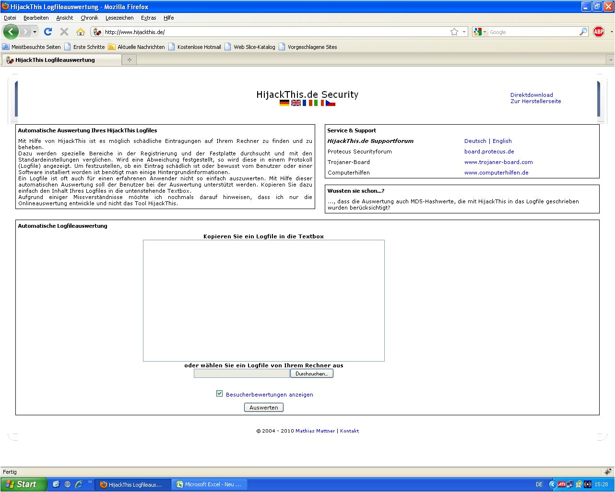The height and width of the screenshot is (492, 615).
Task: Open the Erste Schritte bookmark
Action: point(84,47)
